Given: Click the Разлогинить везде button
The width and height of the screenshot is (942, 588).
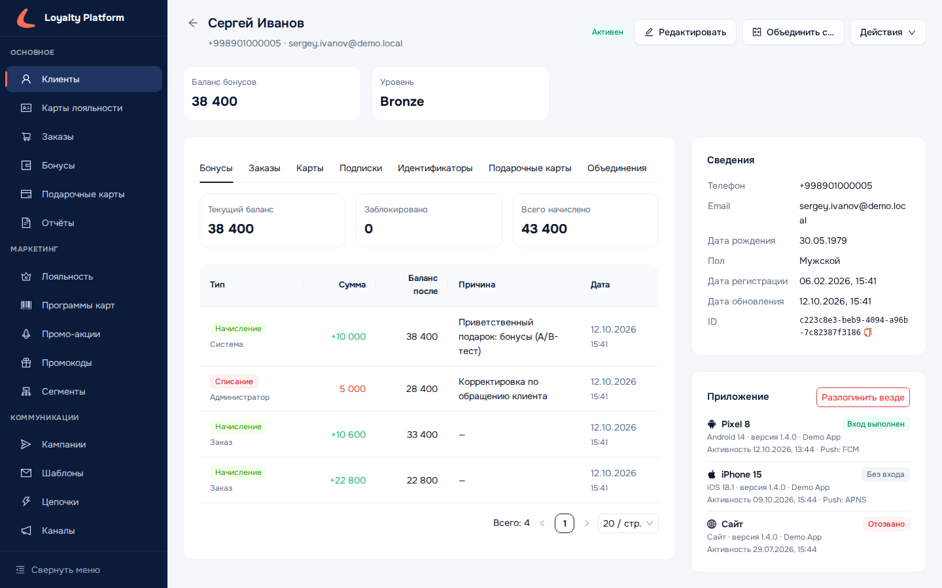Looking at the screenshot, I should click(x=863, y=397).
